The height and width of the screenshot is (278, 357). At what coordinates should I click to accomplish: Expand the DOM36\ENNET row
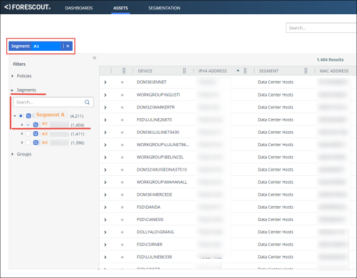[105, 82]
